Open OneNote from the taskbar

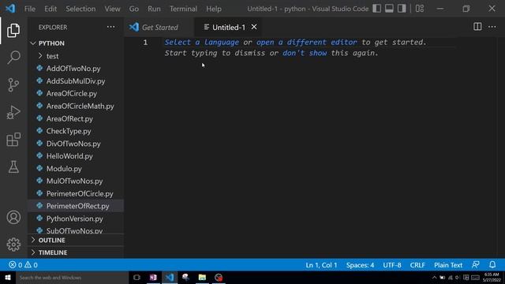click(153, 277)
